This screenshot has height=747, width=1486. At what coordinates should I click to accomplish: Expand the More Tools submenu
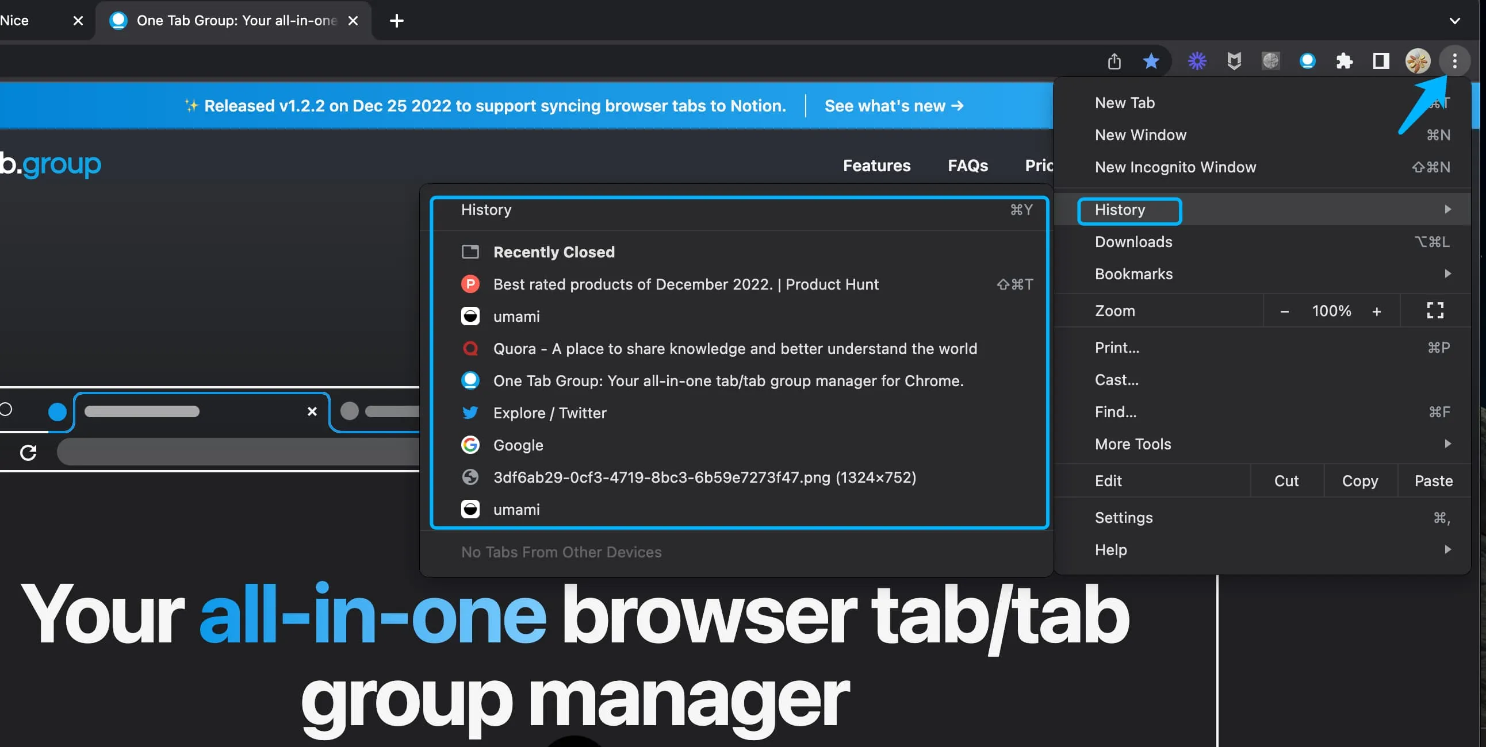[1132, 444]
